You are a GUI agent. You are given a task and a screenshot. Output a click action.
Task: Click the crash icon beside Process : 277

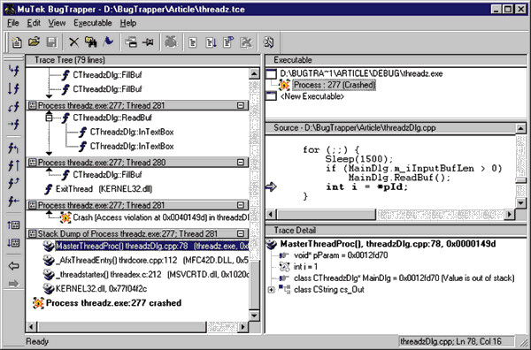coord(284,85)
